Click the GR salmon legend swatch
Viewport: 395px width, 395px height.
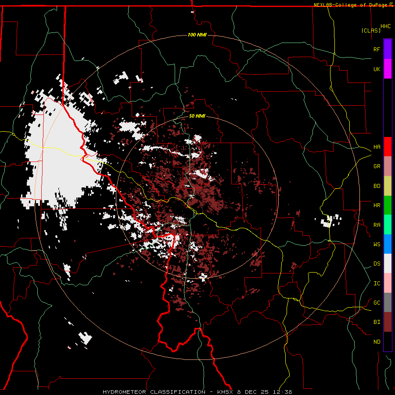[x=388, y=166]
